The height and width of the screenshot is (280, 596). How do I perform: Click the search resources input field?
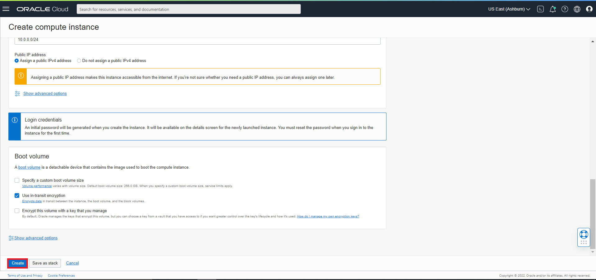click(189, 9)
